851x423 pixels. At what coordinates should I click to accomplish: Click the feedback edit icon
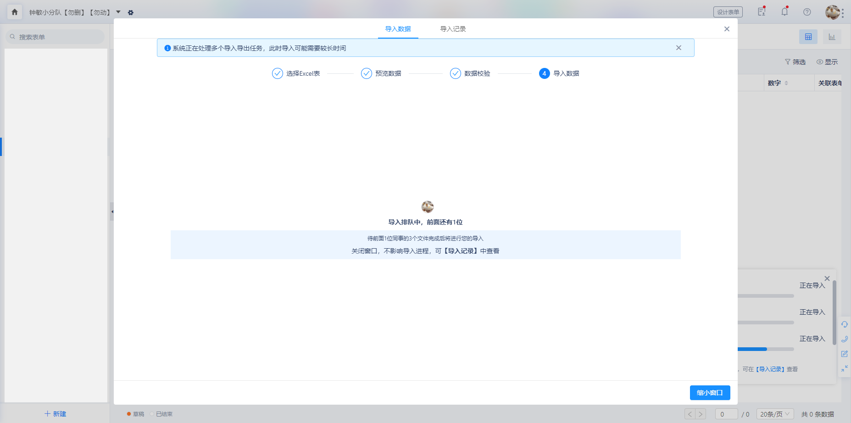(845, 354)
